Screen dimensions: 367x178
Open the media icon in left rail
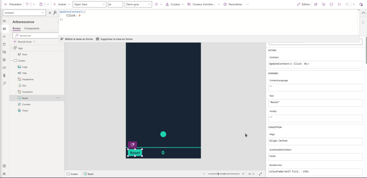4,52
